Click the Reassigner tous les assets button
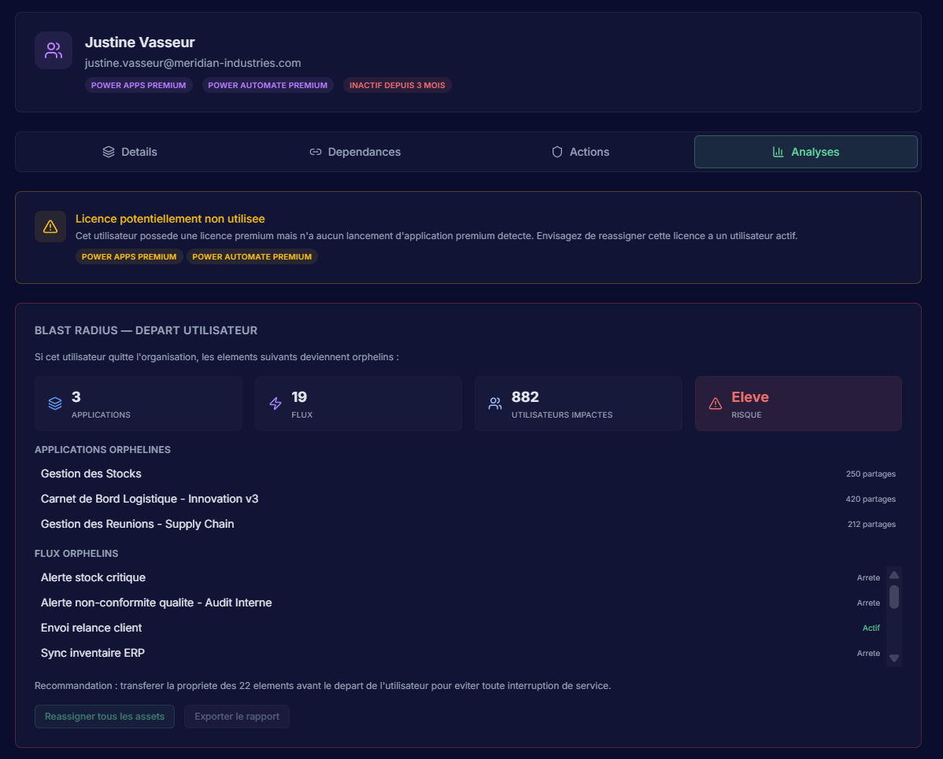This screenshot has width=943, height=759. tap(104, 717)
